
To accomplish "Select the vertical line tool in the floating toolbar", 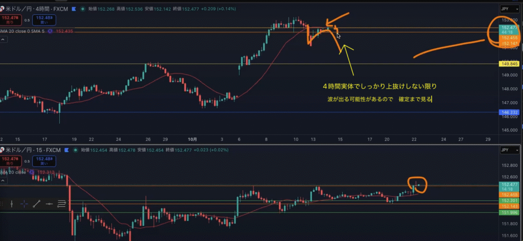I will [x=11, y=203].
